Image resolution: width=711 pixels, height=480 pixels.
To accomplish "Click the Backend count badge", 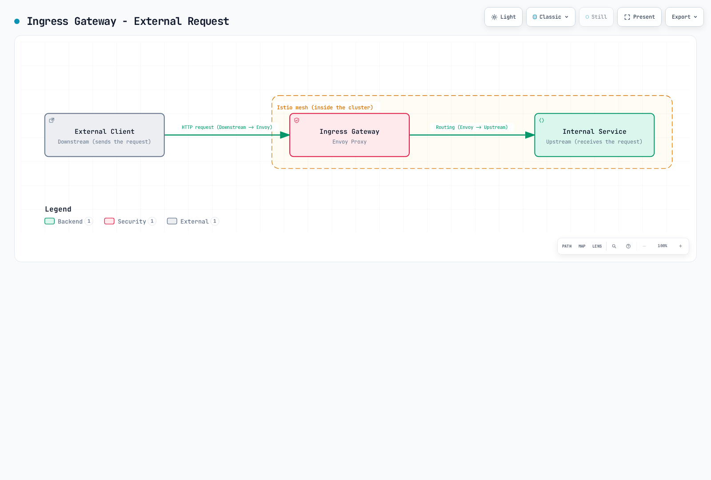I will (89, 221).
